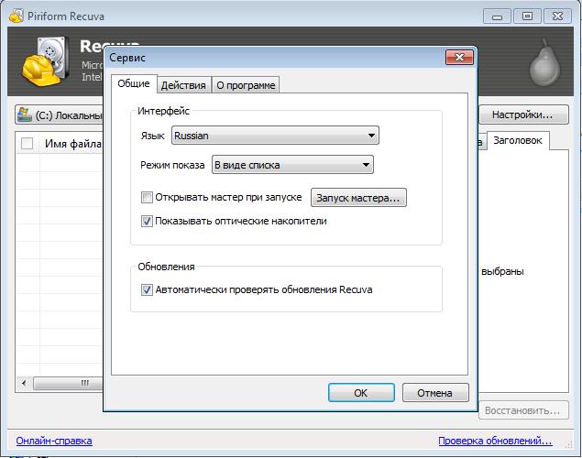
Task: Confirm settings with OK button
Action: 361,393
